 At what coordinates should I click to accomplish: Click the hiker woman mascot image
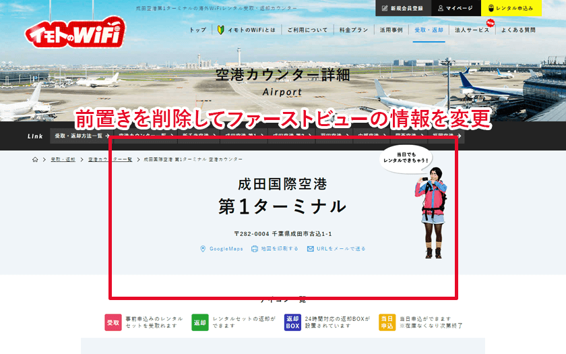point(432,213)
